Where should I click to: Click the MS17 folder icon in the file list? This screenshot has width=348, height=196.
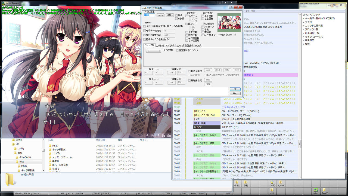[x=50, y=146]
